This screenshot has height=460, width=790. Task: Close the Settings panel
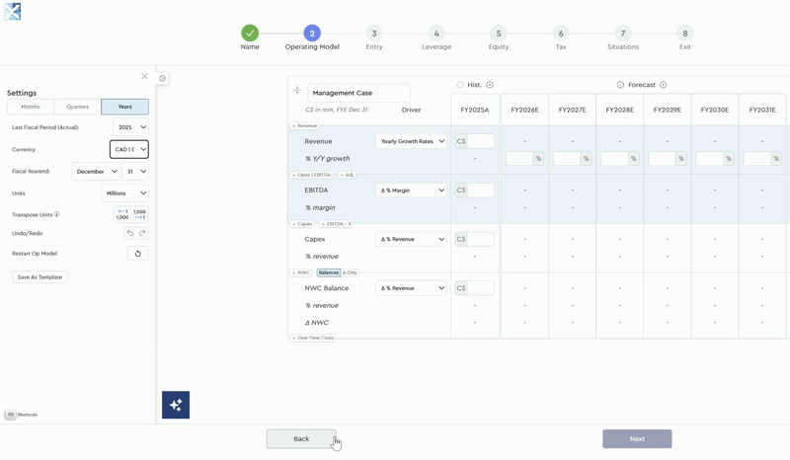[x=144, y=76]
